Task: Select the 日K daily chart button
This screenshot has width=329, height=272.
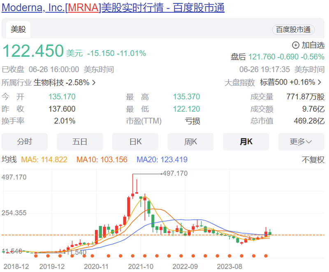Action: point(135,141)
